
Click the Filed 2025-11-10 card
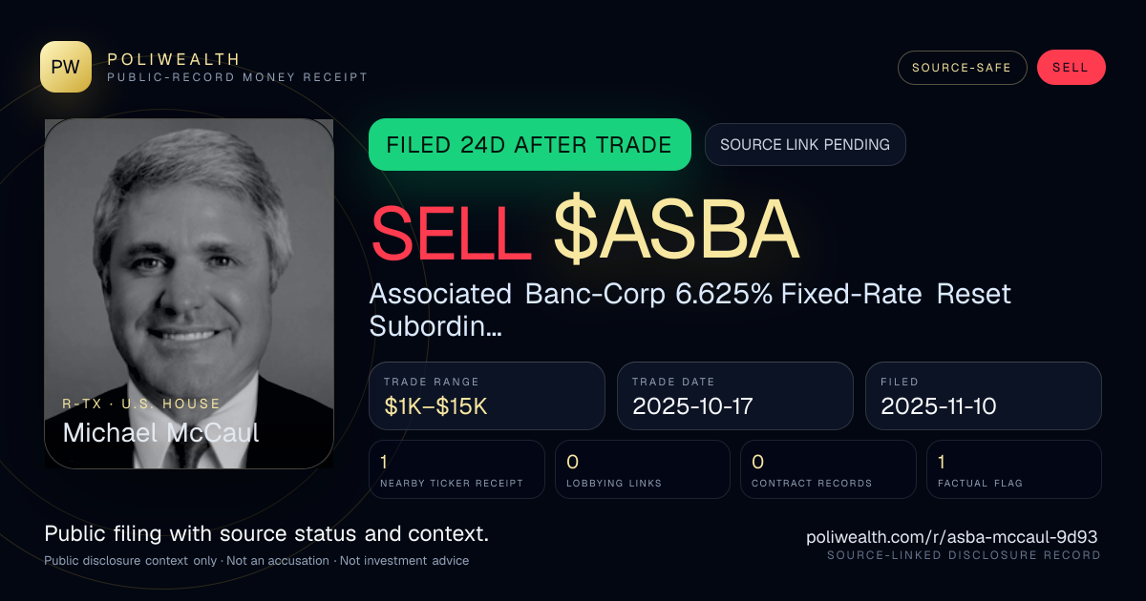[984, 396]
